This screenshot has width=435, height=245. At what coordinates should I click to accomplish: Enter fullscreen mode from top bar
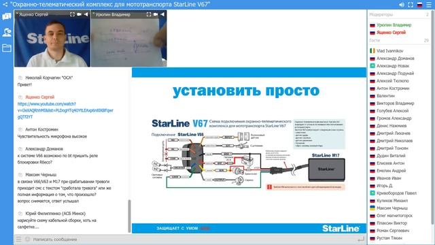[411, 5]
